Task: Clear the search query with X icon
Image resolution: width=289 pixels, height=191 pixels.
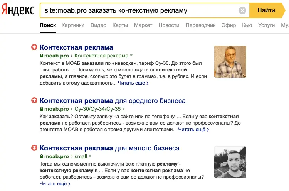Action: click(x=242, y=10)
